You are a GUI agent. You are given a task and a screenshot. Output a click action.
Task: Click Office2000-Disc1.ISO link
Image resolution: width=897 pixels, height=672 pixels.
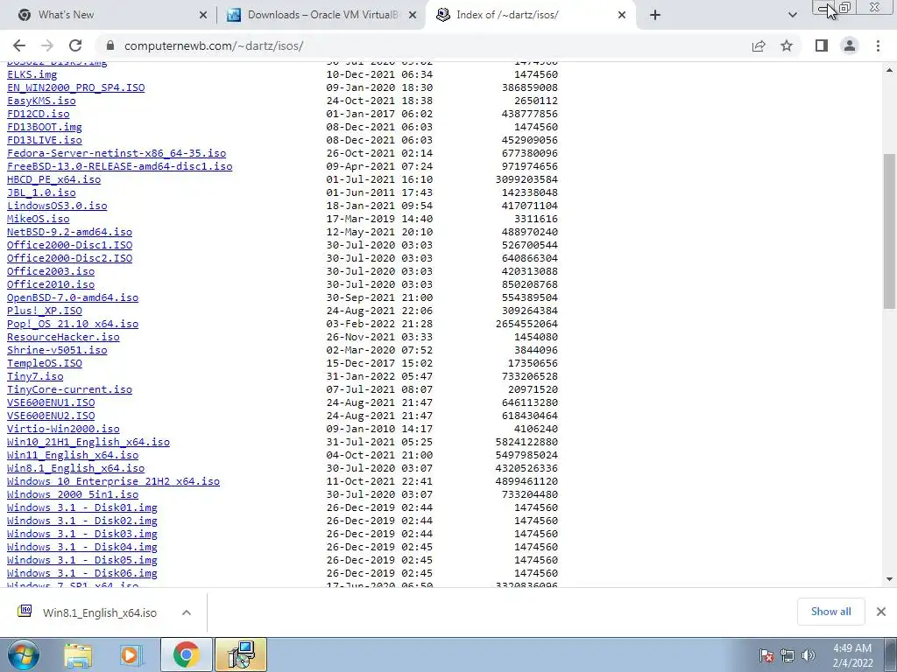(69, 245)
